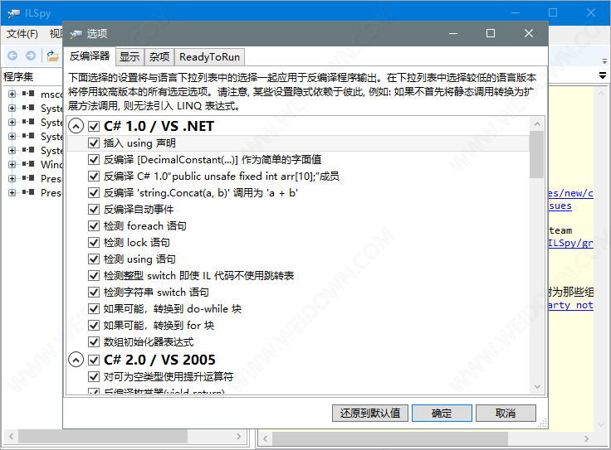Screen dimensions: 611x450
Task: Expand the first 'Syste' assembly node
Action: click(x=12, y=108)
